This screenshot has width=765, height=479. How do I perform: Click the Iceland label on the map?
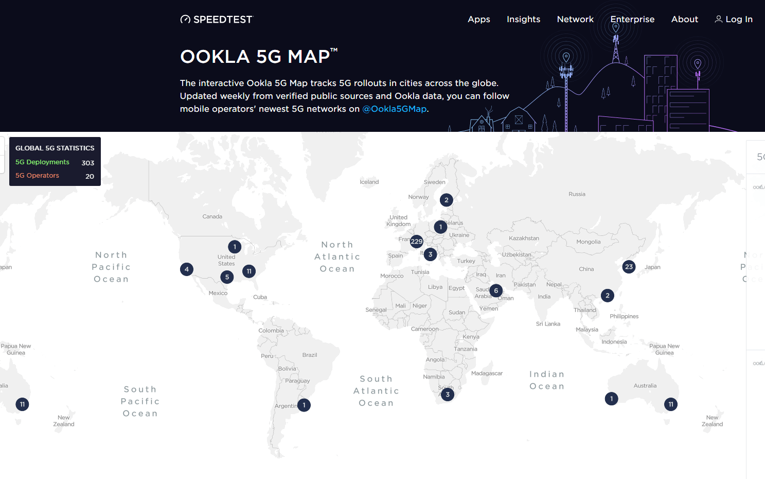[x=369, y=182]
